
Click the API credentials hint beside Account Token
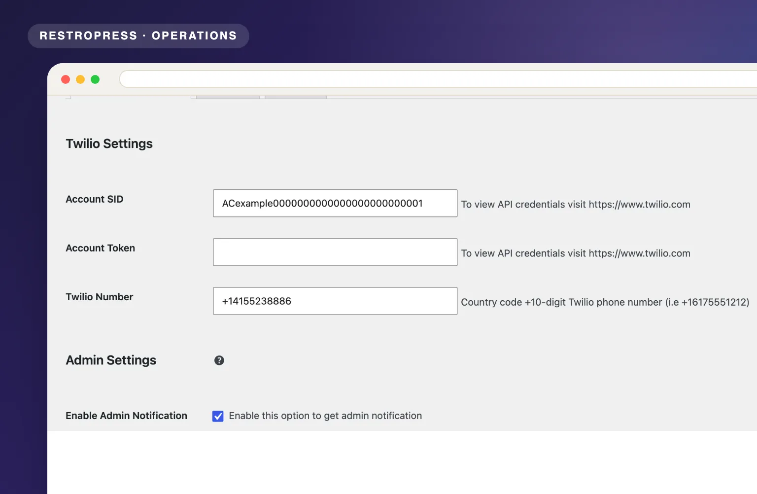pos(576,253)
